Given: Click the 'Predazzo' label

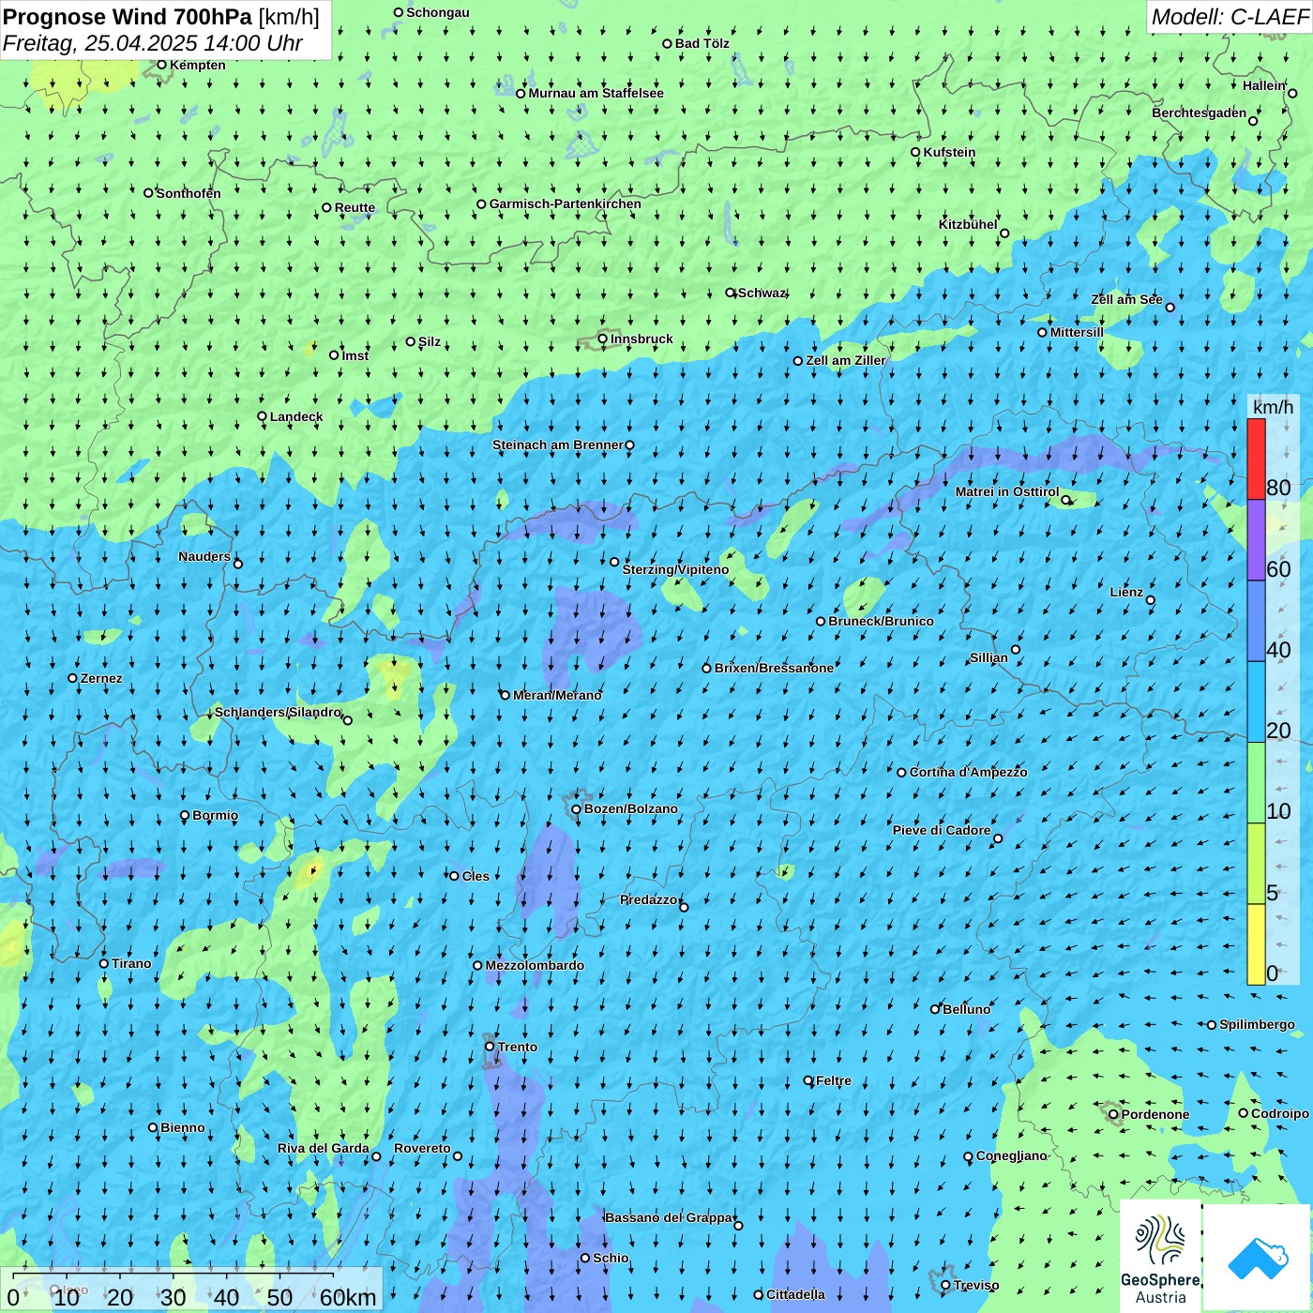Looking at the screenshot, I should pyautogui.click(x=649, y=899).
